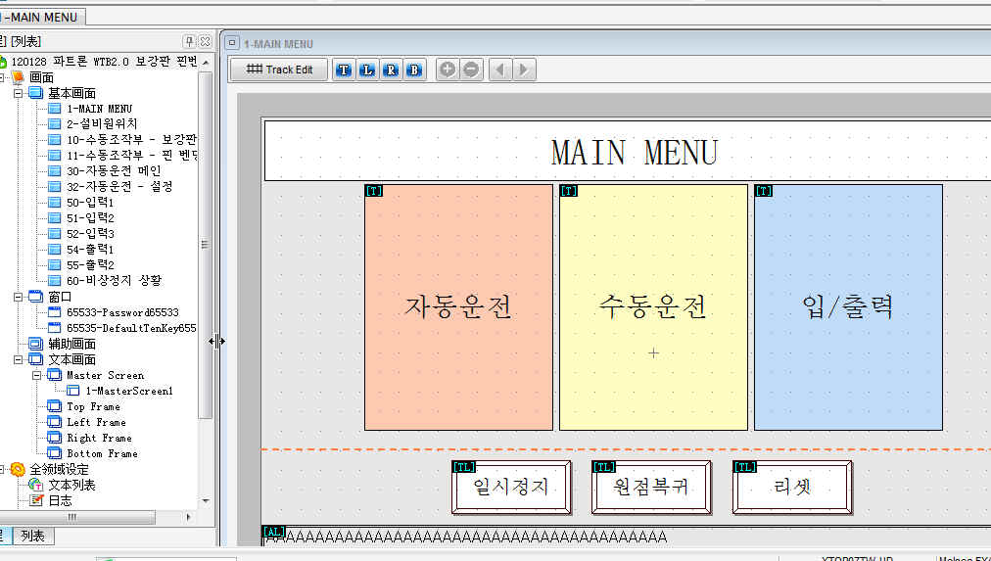Click the next arrow toolbar icon
The image size is (991, 561).
[525, 70]
